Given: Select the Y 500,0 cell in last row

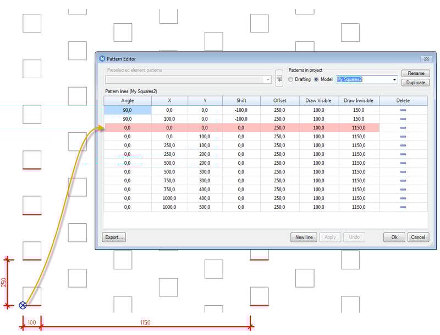Looking at the screenshot, I should 205,207.
